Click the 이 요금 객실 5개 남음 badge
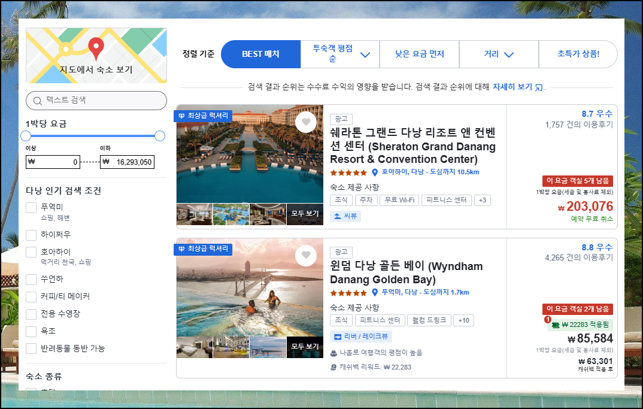 [578, 181]
